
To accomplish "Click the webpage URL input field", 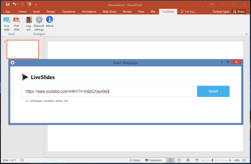I will (x=108, y=91).
